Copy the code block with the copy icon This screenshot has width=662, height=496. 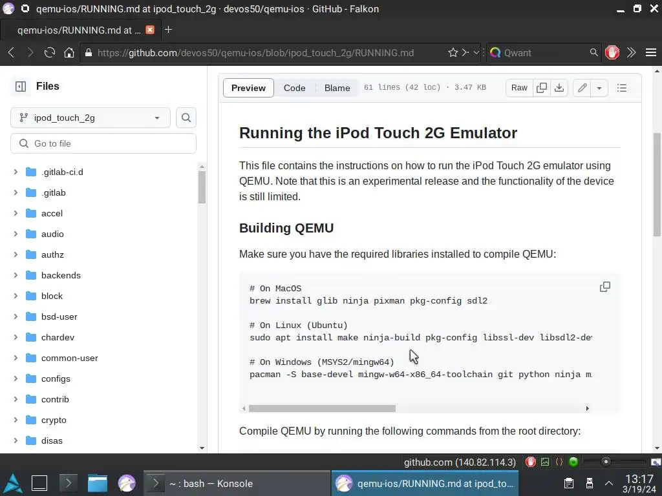point(604,287)
